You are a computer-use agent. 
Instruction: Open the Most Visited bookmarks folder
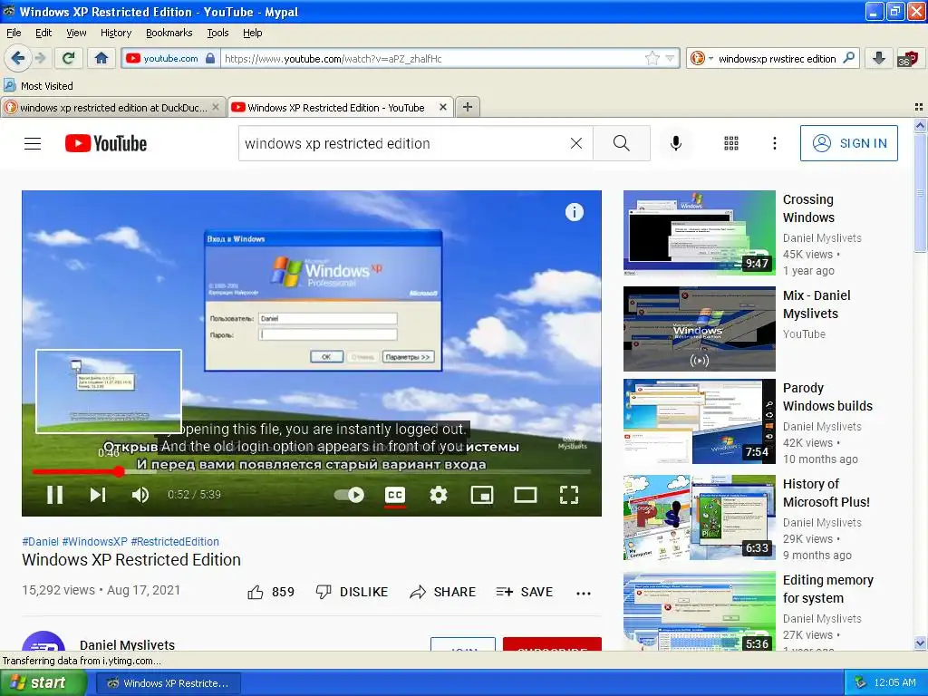click(x=38, y=86)
